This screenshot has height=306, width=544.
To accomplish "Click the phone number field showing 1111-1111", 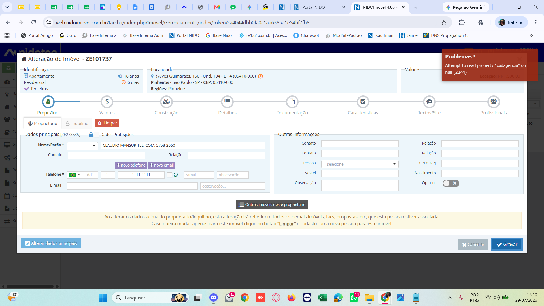I will coord(141,175).
